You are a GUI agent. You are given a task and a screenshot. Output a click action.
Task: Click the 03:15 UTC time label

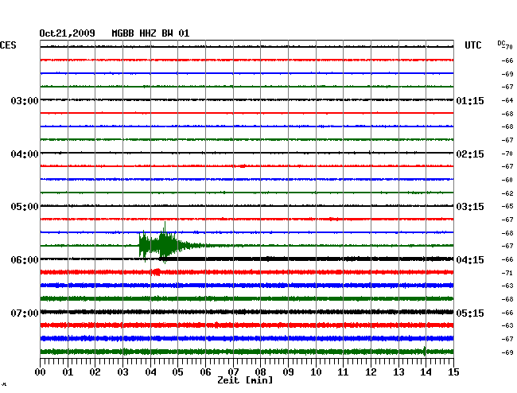(470, 207)
